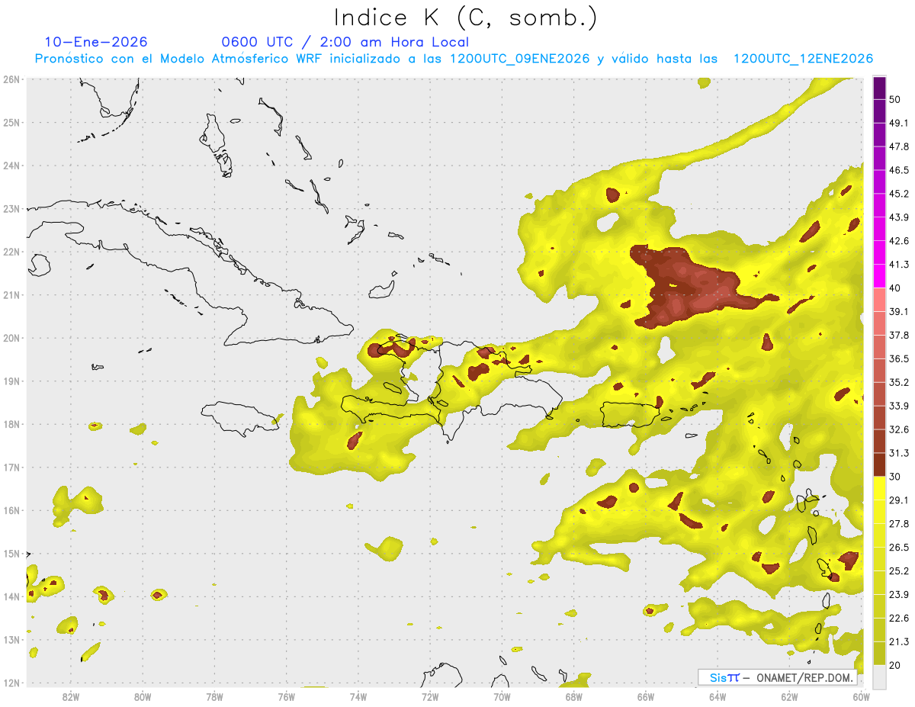
Task: Click the color scale value "32.6"
Action: 898,429
